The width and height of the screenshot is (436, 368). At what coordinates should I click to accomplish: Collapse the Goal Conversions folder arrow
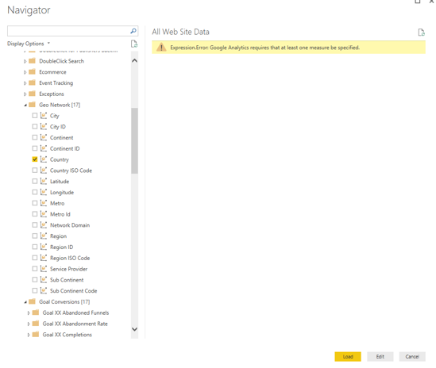(x=25, y=302)
